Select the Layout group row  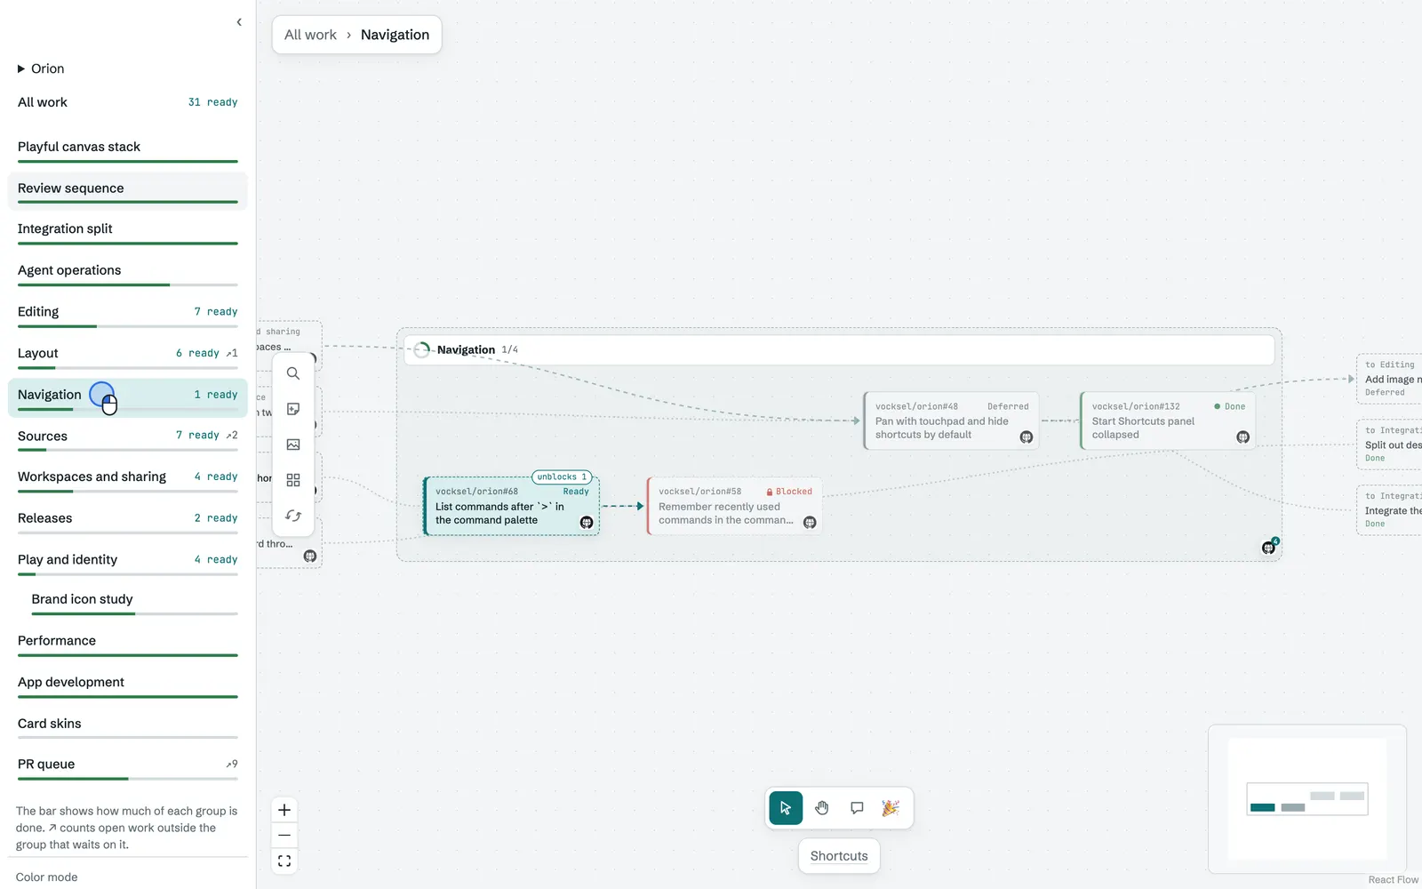click(128, 356)
